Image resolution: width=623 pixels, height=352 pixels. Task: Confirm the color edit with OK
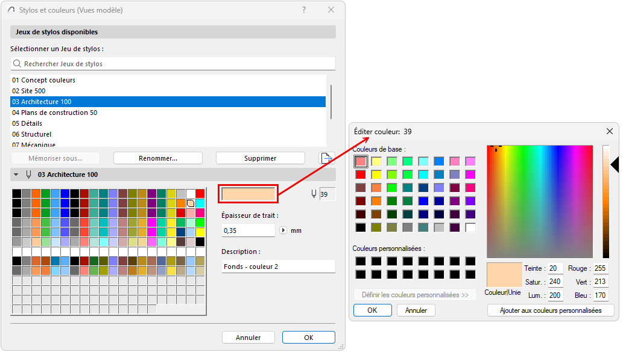click(x=372, y=310)
